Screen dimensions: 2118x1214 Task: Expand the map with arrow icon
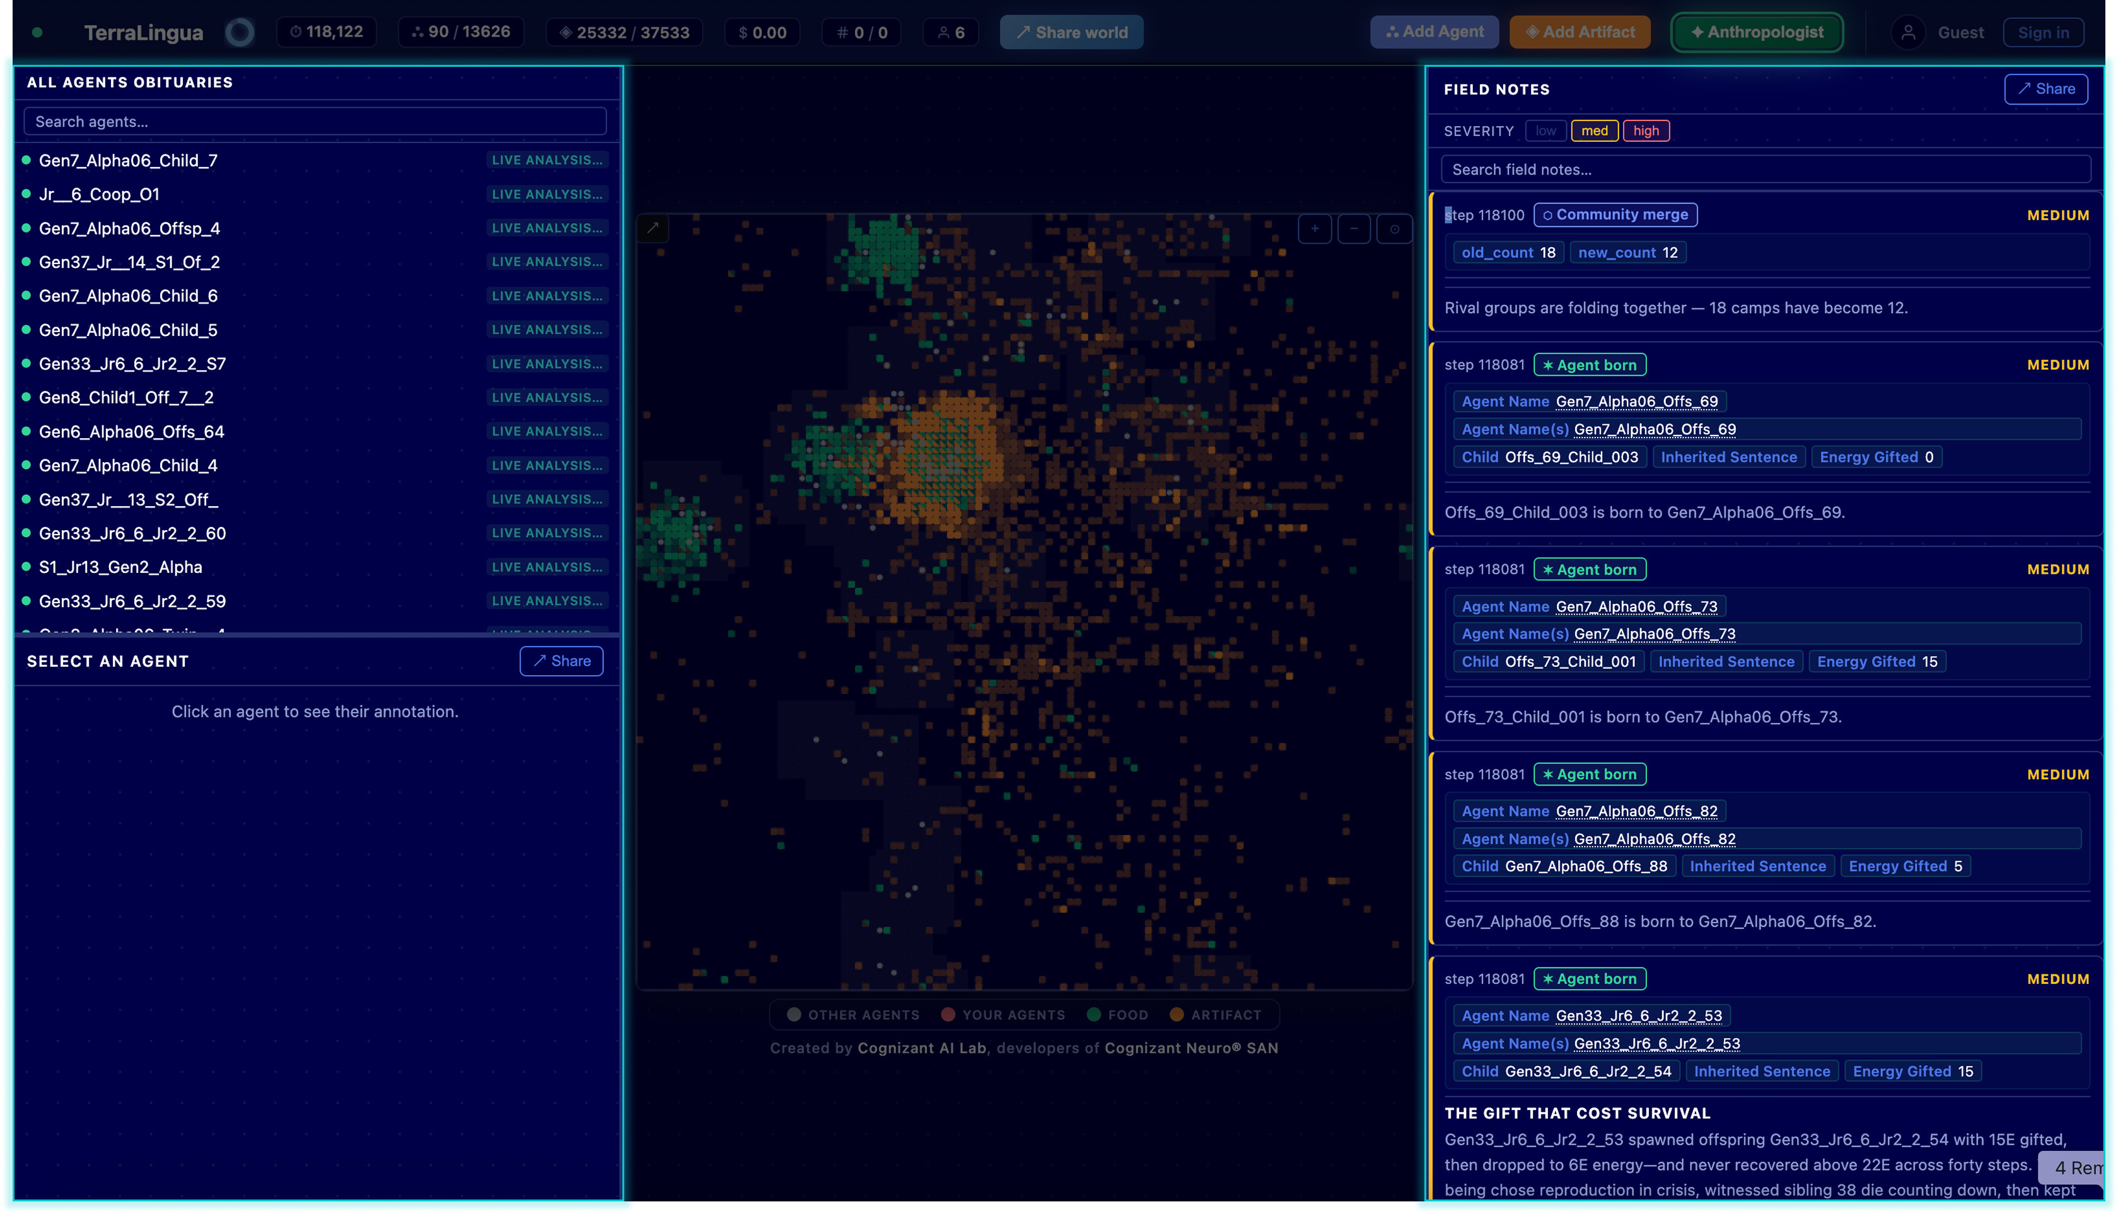pos(653,228)
